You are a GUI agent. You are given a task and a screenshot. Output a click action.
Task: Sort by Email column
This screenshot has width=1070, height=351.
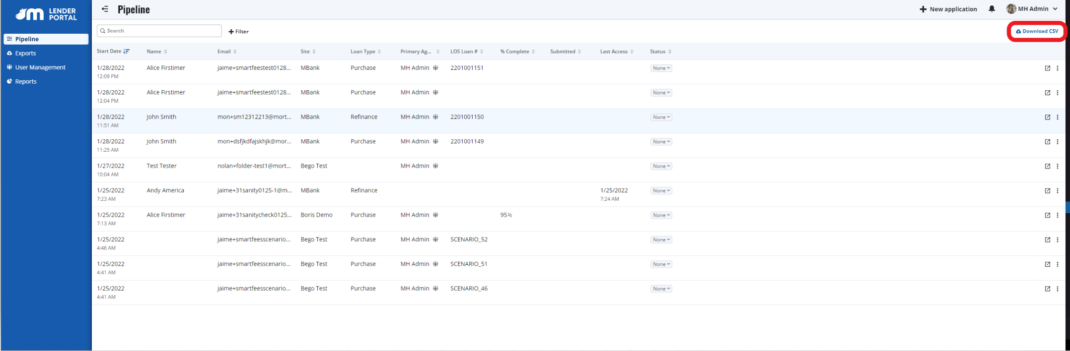point(227,52)
